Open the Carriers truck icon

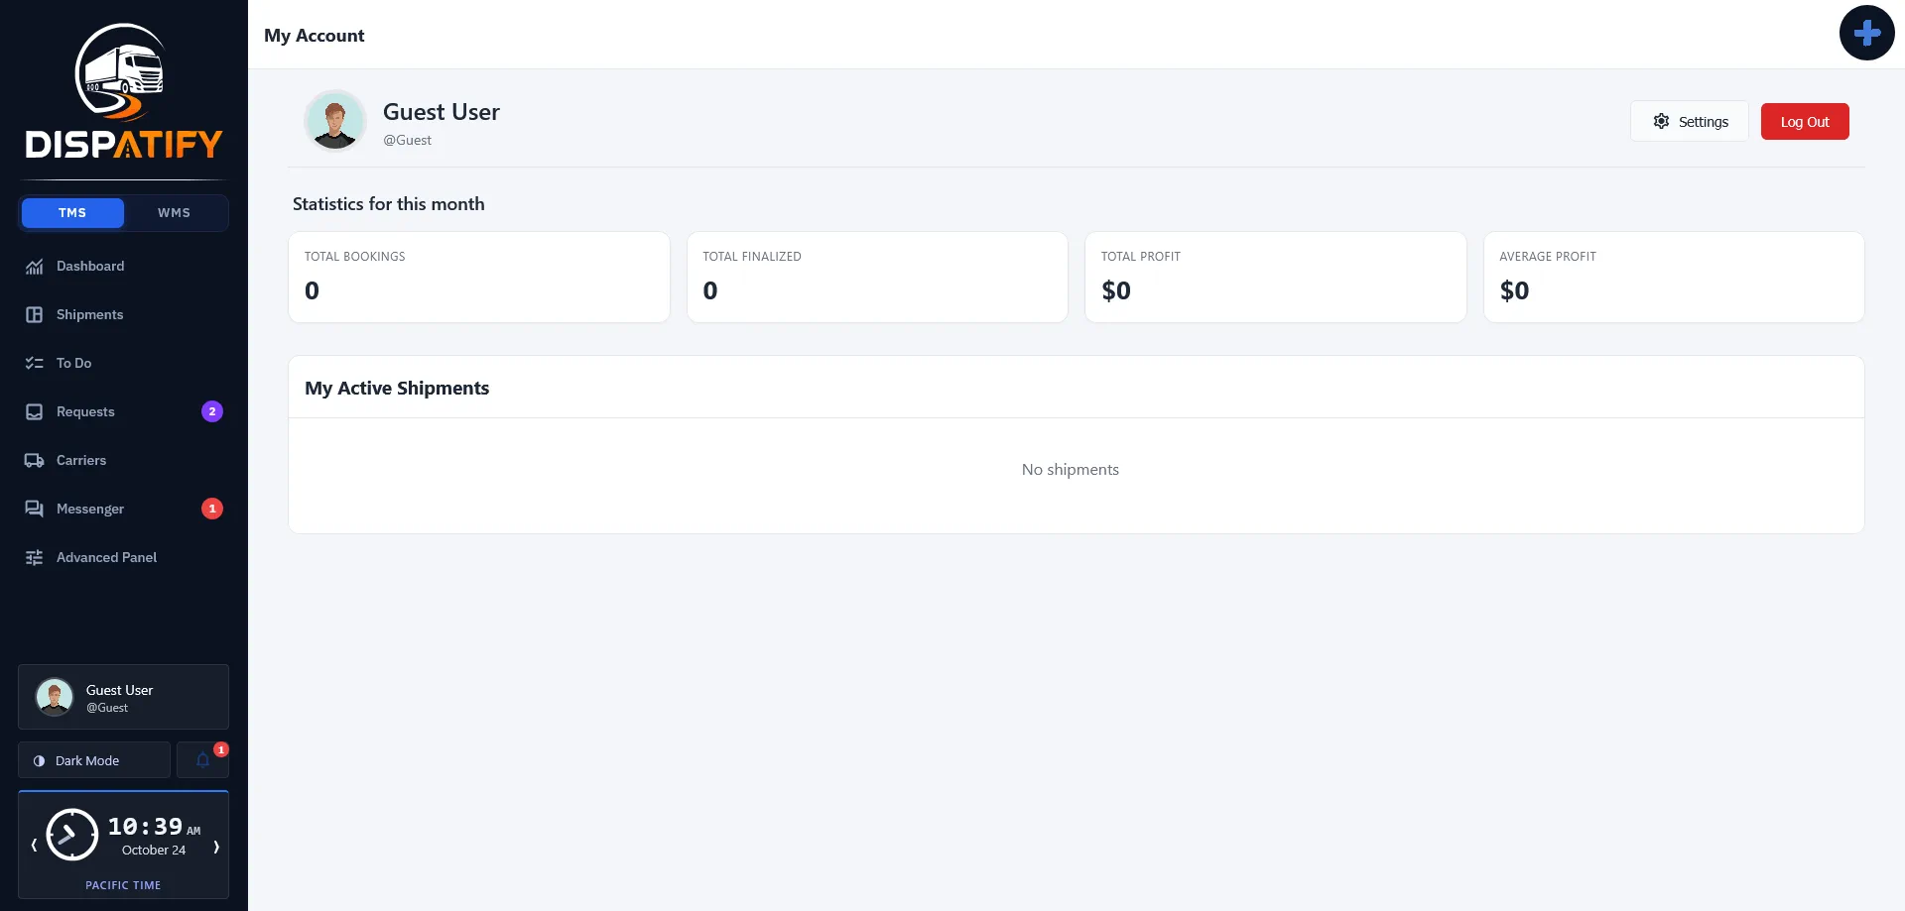[x=35, y=460]
